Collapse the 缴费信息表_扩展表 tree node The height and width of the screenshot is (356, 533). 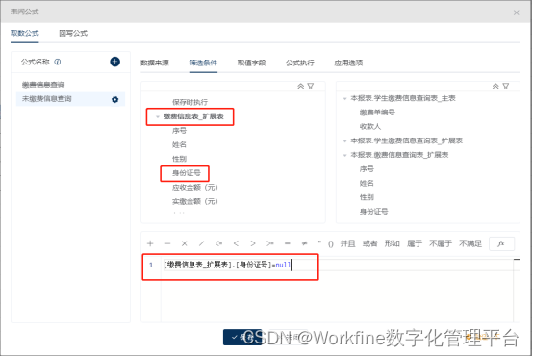tap(158, 117)
